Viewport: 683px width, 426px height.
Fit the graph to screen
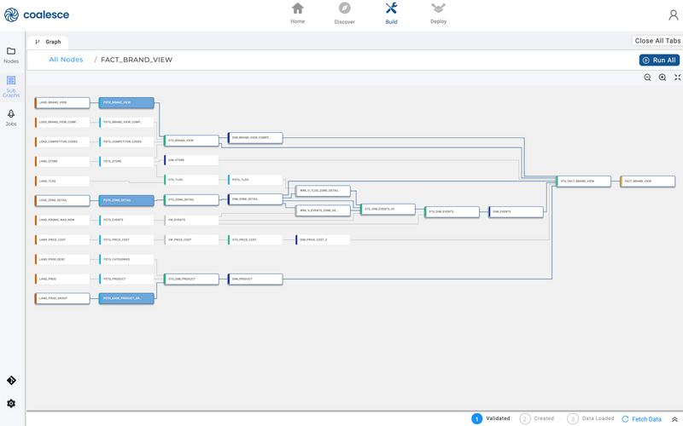click(677, 78)
